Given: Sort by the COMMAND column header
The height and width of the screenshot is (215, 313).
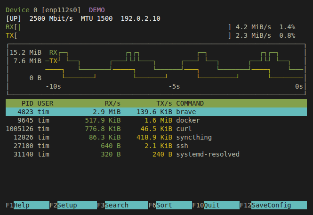Looking at the screenshot, I should coord(190,103).
